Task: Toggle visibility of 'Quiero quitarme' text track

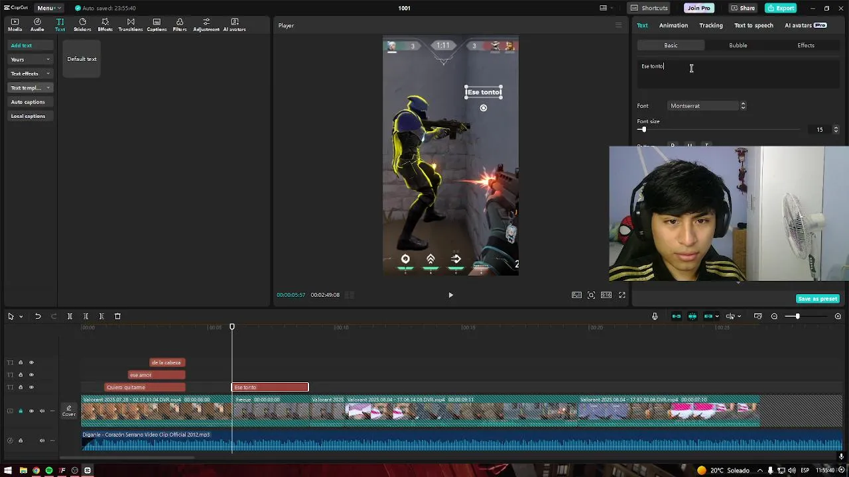Action: 31,388
